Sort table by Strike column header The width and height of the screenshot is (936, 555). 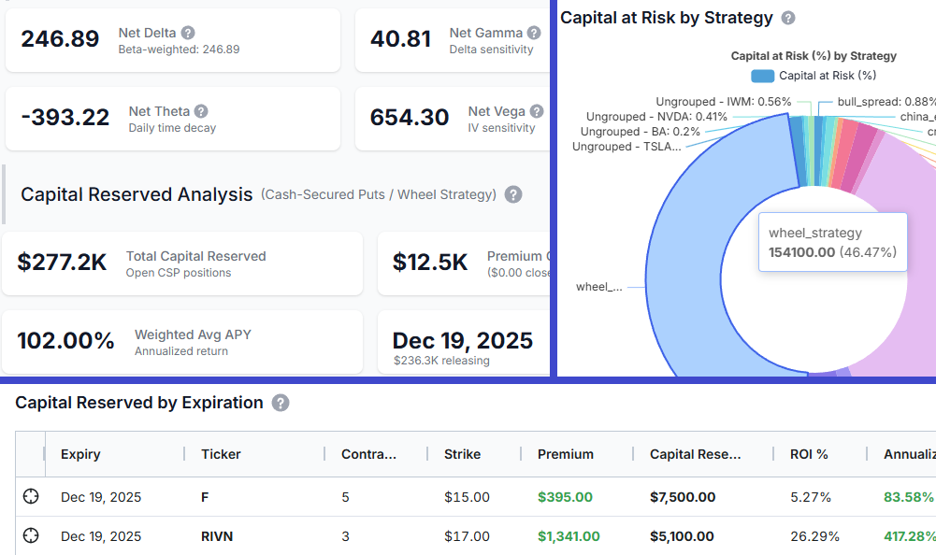(462, 454)
